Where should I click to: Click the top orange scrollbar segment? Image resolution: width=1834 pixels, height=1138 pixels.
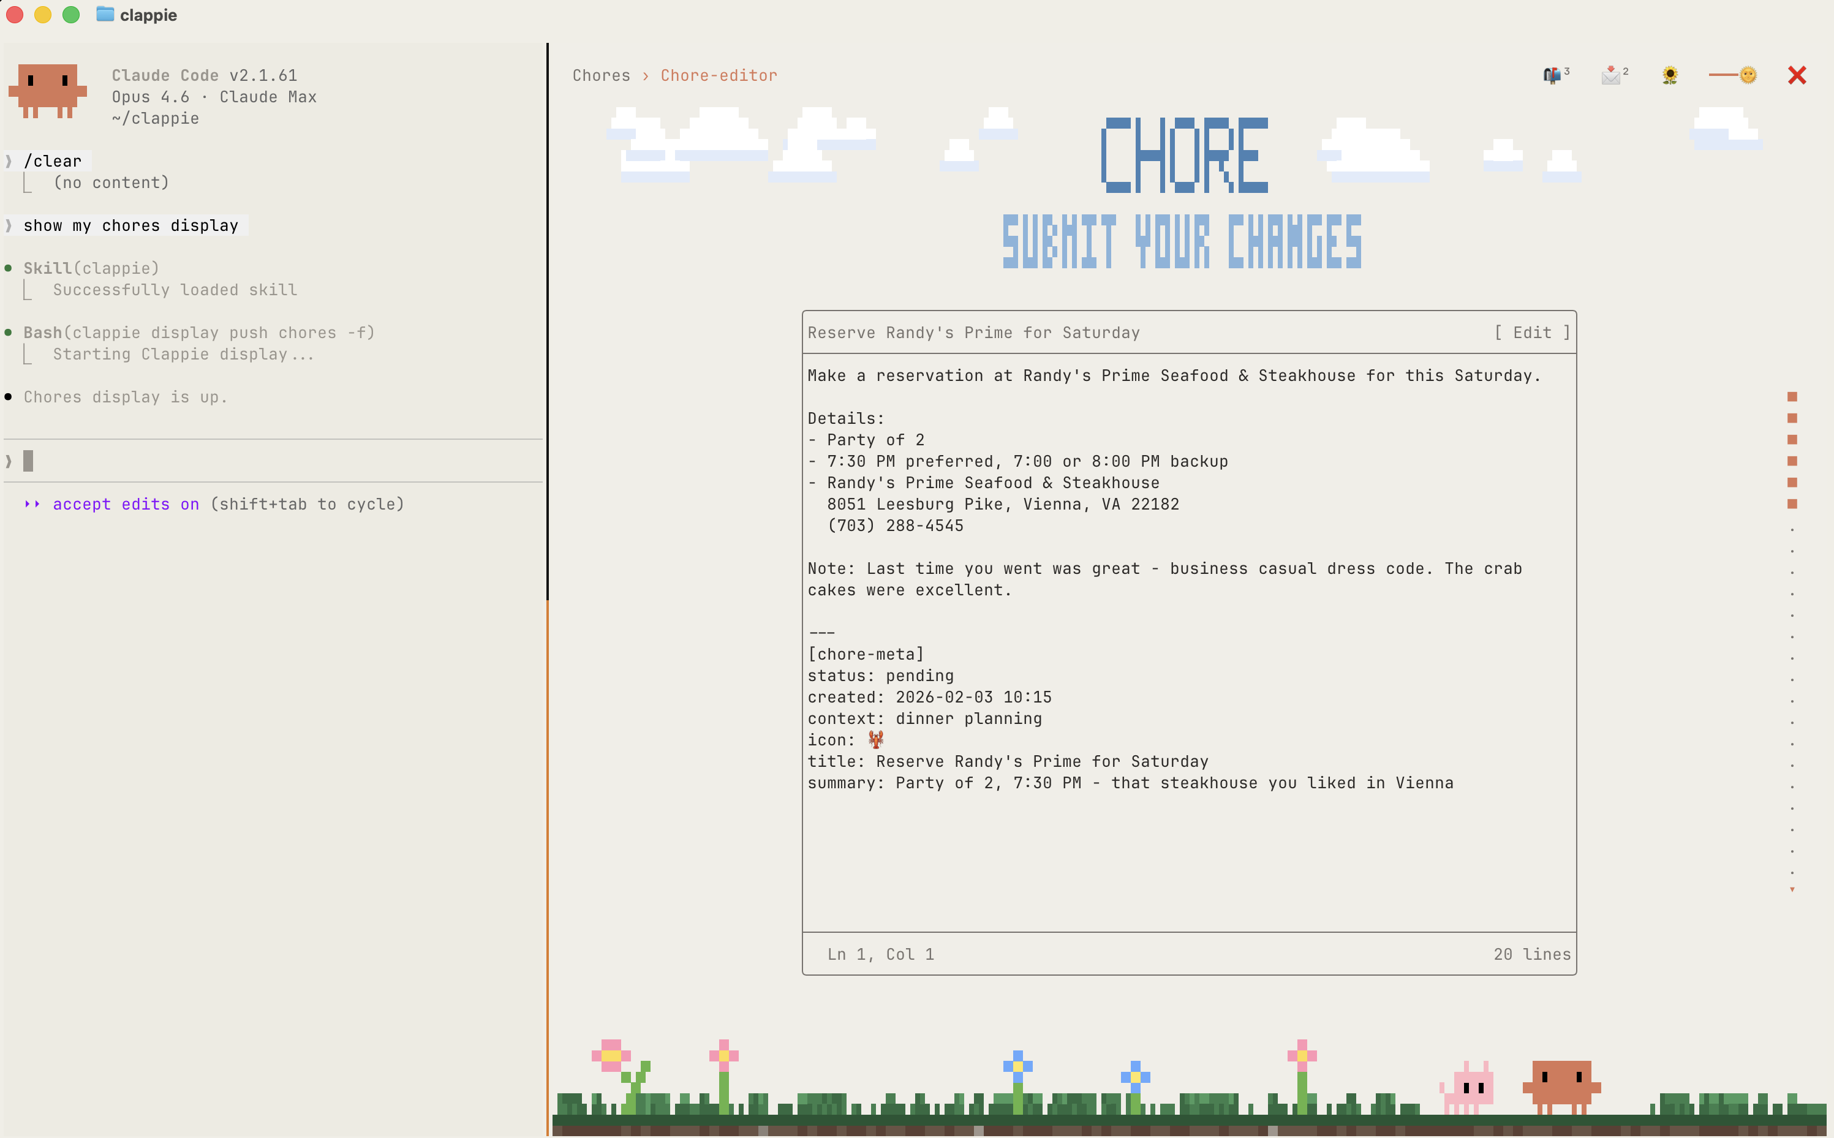coord(1792,397)
